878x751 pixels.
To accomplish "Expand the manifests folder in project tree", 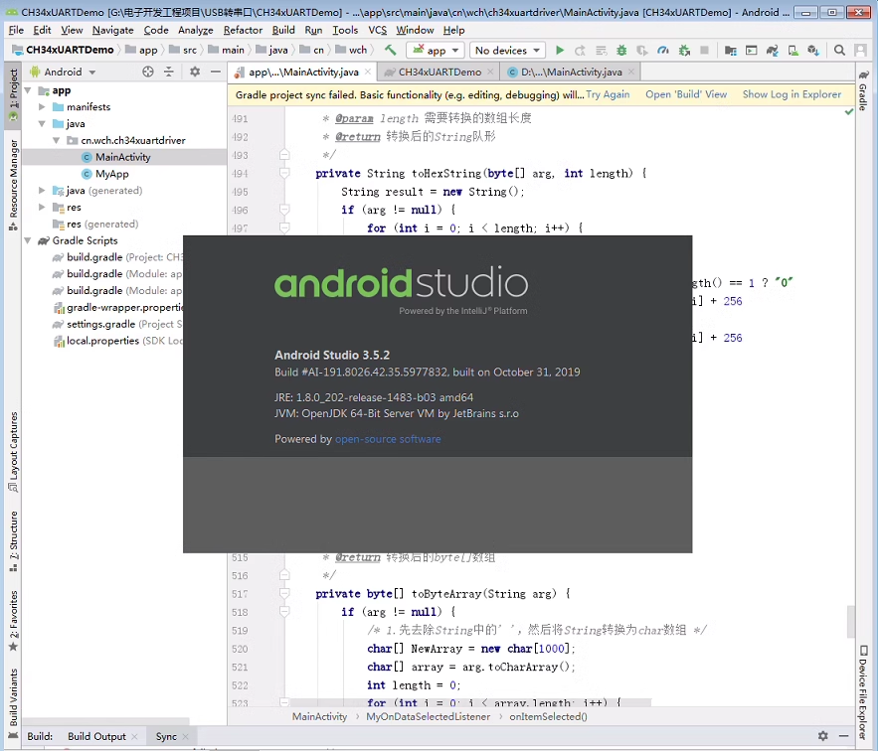I will tap(42, 107).
